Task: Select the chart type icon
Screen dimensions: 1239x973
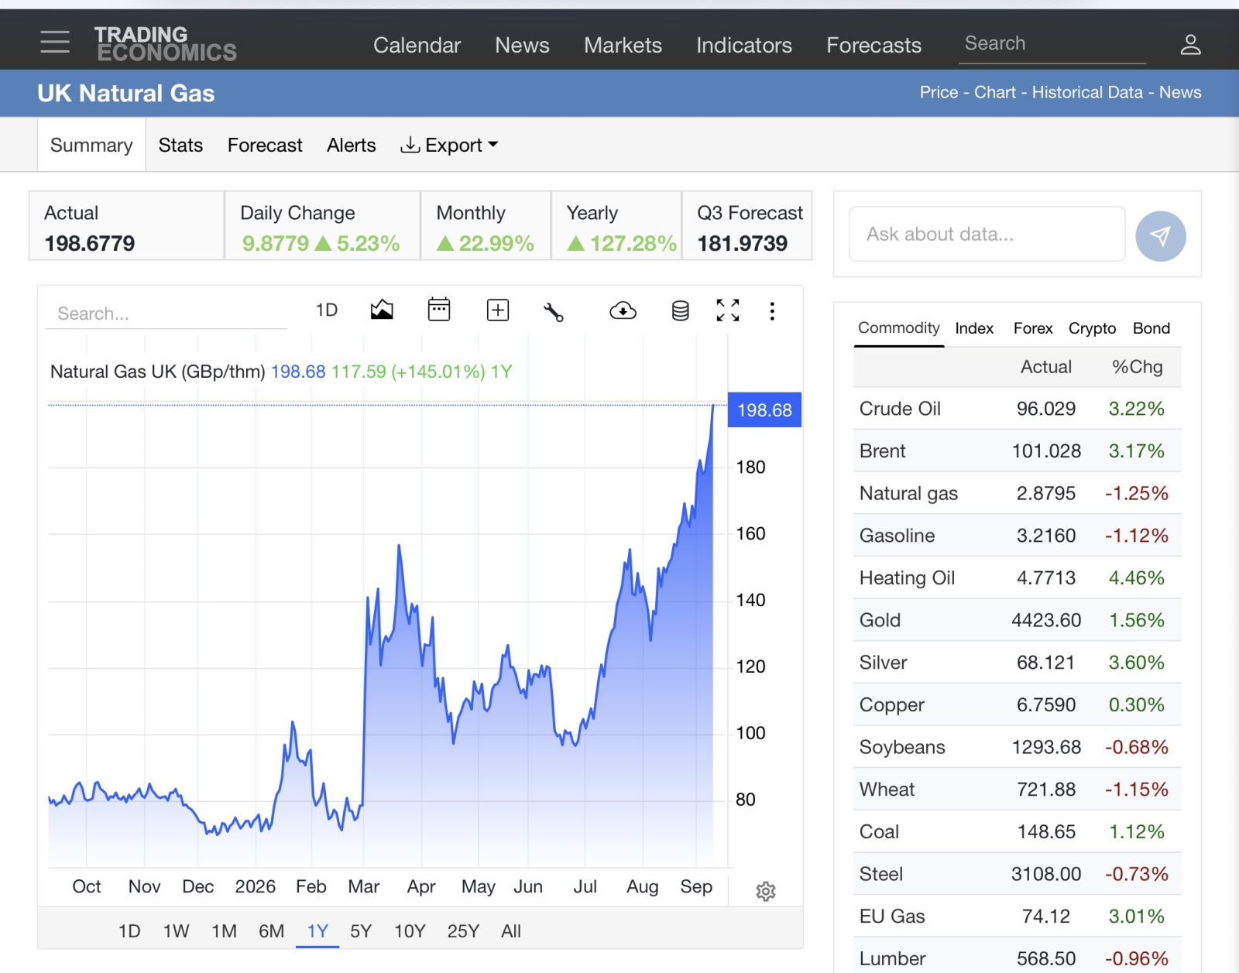Action: pyautogui.click(x=382, y=310)
